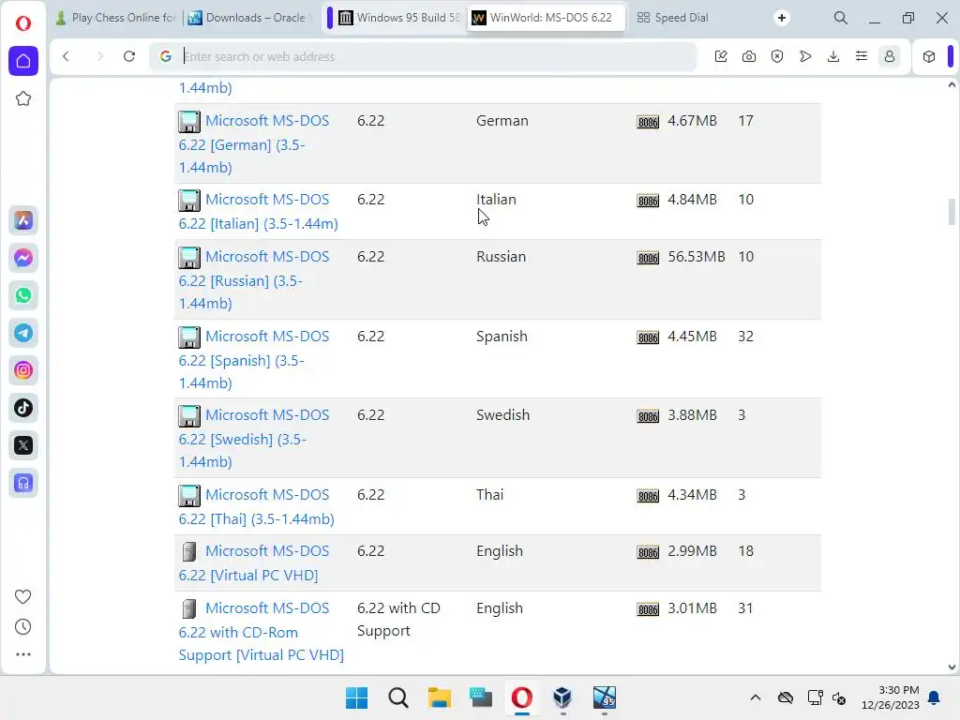
Task: Switch to Downloads – Oracle tab
Action: click(249, 18)
